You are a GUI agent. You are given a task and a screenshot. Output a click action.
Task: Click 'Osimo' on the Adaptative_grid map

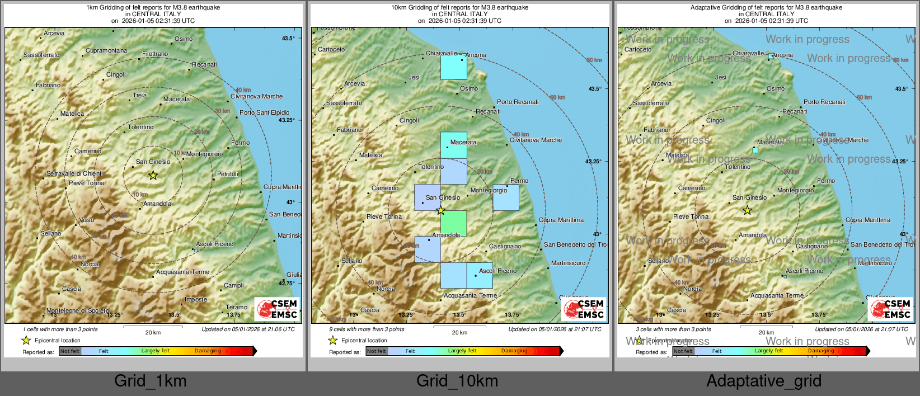tap(776, 88)
